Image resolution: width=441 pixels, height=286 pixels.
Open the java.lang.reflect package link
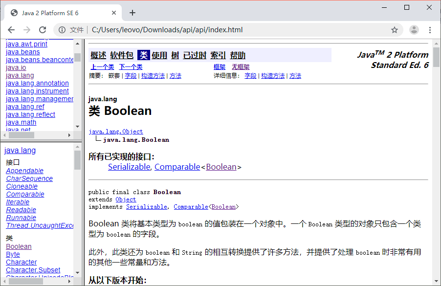point(30,114)
